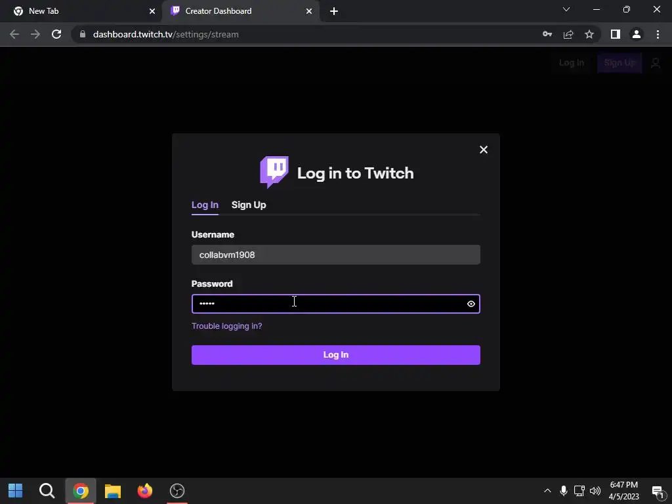Viewport: 672px width, 504px height.
Task: Open the dimmed user menu icon
Action: [656, 63]
